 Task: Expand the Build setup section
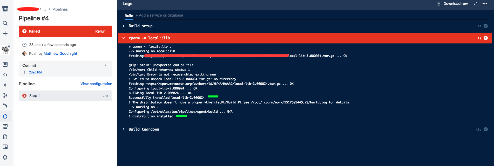pos(124,26)
